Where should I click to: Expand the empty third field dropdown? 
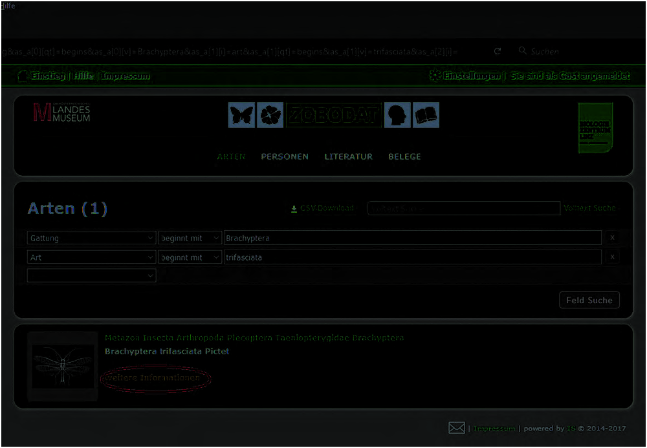(x=91, y=275)
